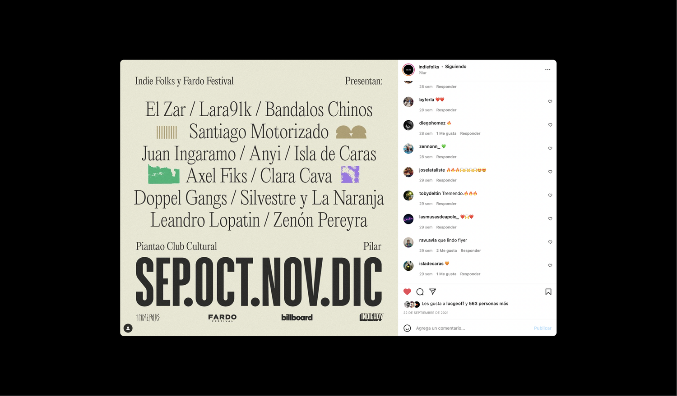Screen dimensions: 677x396
Task: Share post with paper plane icon
Action: pos(432,291)
